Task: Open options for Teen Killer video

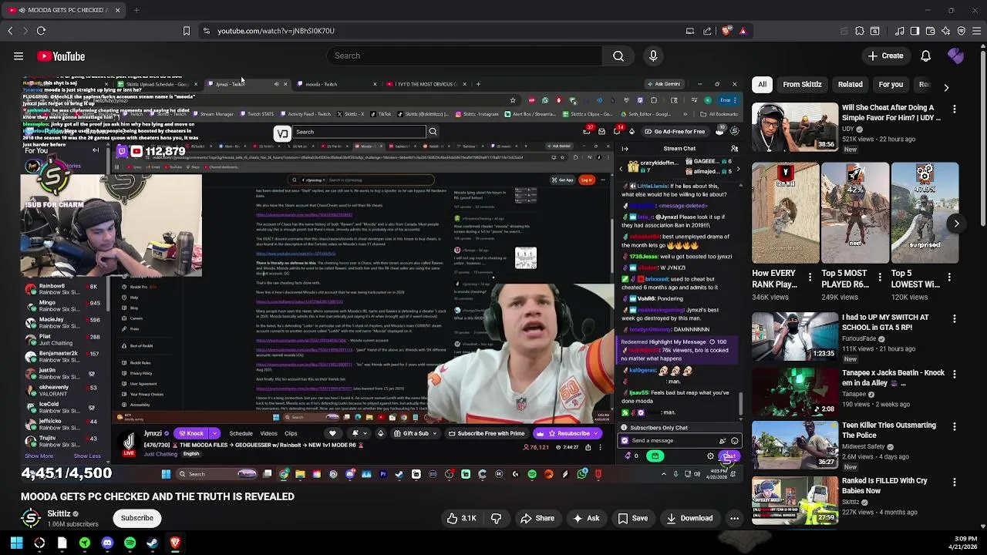Action: (x=955, y=426)
